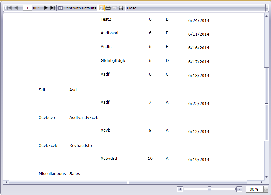This screenshot has height=195, width=271.
Task: Click the vertical scrollbar up arrow
Action: pos(266,16)
